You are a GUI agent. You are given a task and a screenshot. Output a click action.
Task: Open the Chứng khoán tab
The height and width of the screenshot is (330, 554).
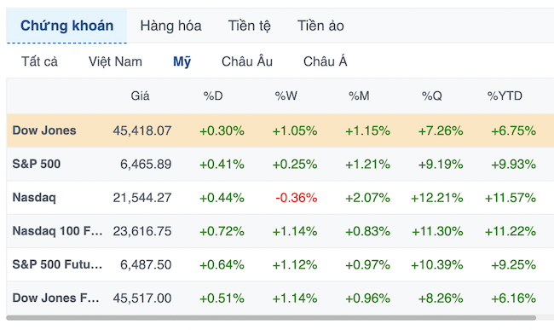(x=66, y=26)
